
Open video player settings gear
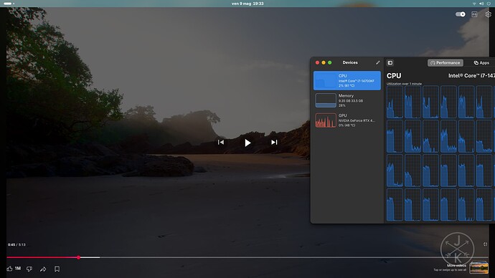coord(488,14)
